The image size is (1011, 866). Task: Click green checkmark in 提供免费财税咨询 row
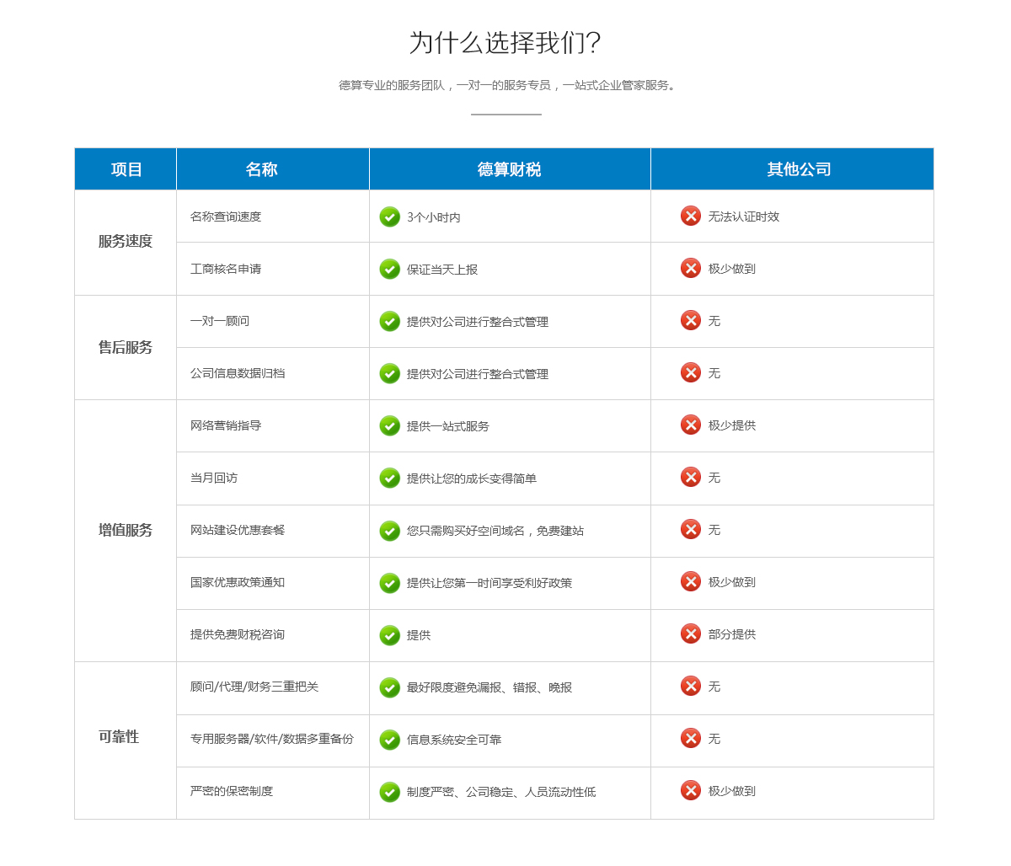389,635
